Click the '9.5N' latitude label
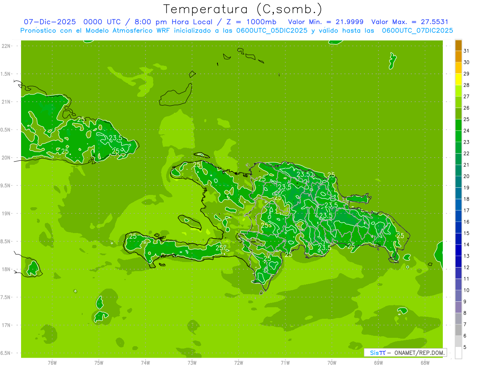Viewport: 477px width, 368px height. [x=5, y=186]
